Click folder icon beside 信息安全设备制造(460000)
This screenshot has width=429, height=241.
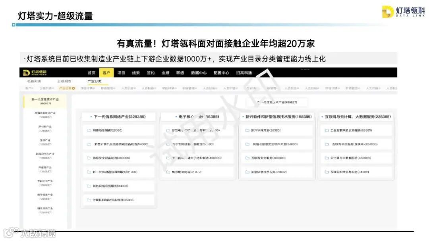(89, 158)
